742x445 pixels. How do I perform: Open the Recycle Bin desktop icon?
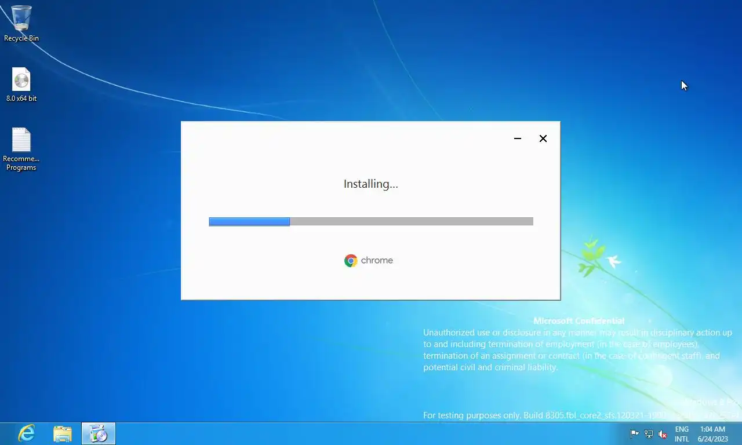coord(21,23)
